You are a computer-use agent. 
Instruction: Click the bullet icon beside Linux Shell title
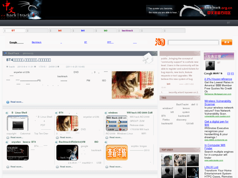[x=7, y=113]
